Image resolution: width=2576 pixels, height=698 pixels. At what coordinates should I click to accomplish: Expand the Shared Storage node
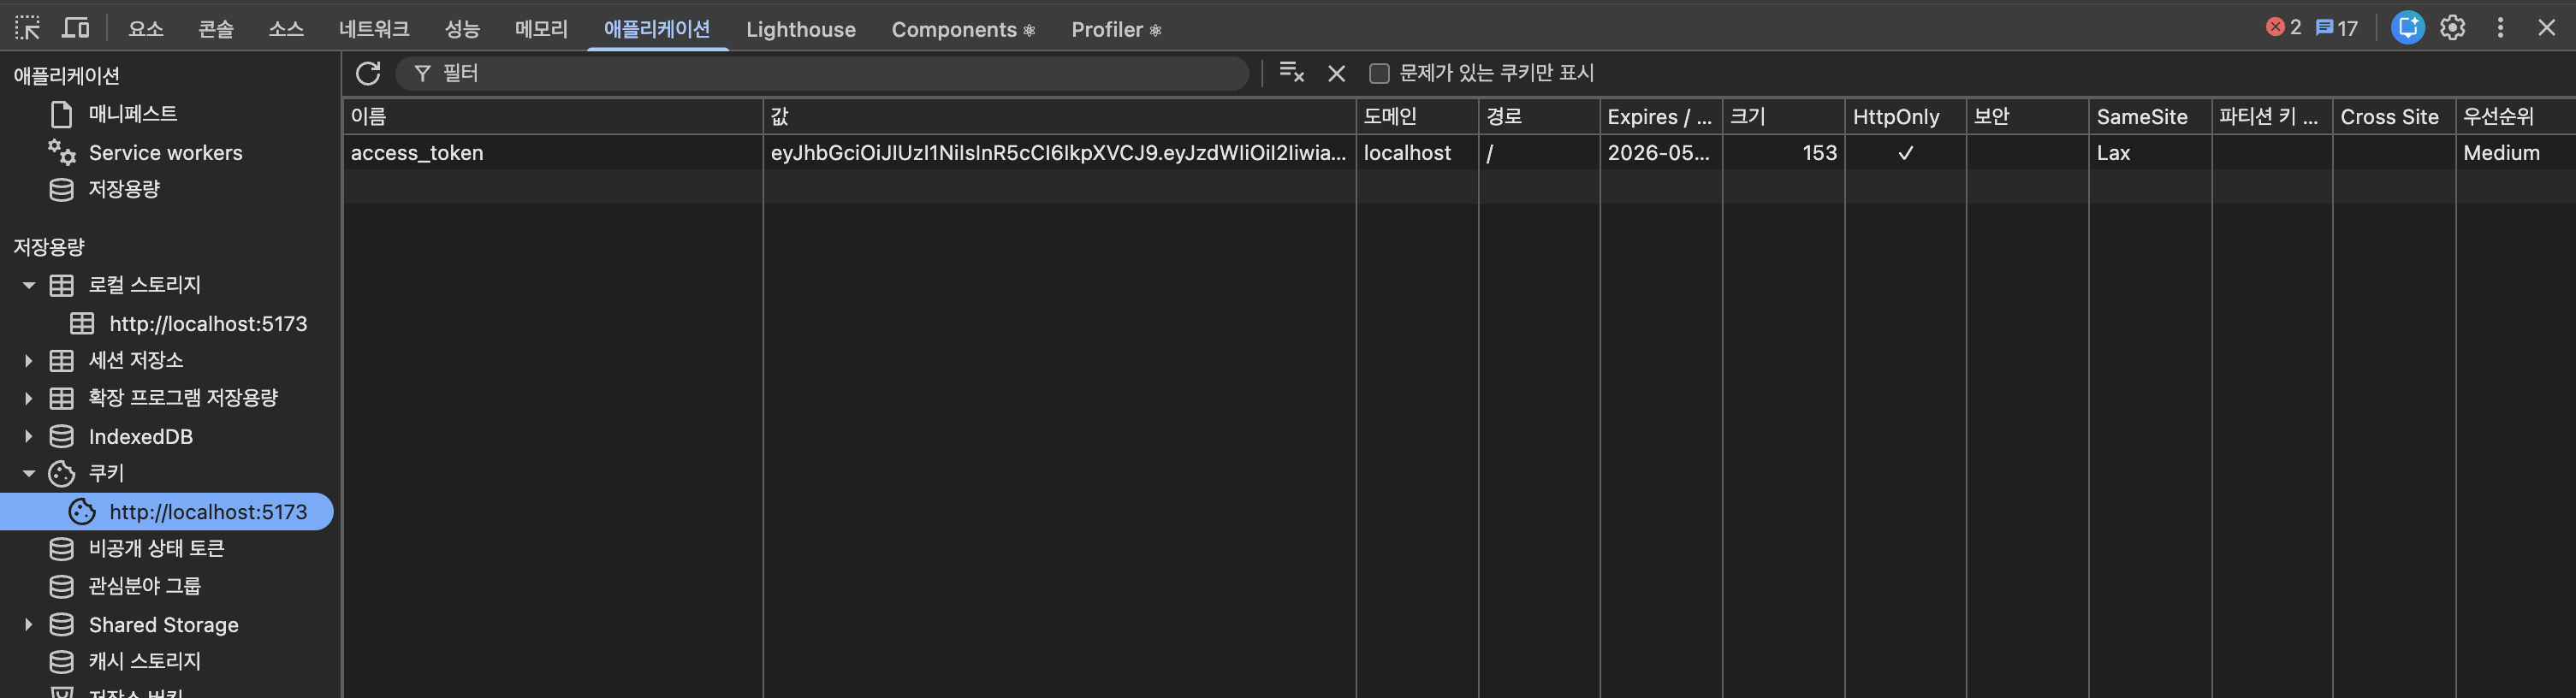coord(28,625)
